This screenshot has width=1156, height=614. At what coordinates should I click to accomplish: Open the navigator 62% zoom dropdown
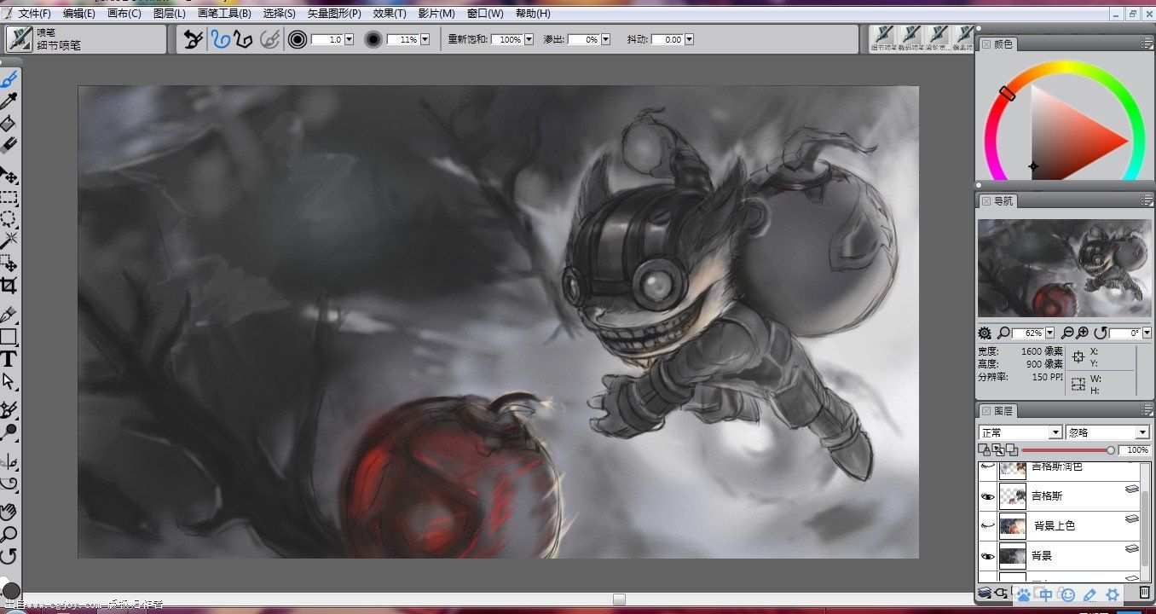1049,333
